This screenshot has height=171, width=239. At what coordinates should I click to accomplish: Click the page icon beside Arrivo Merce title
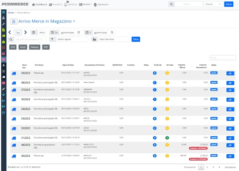[14, 22]
